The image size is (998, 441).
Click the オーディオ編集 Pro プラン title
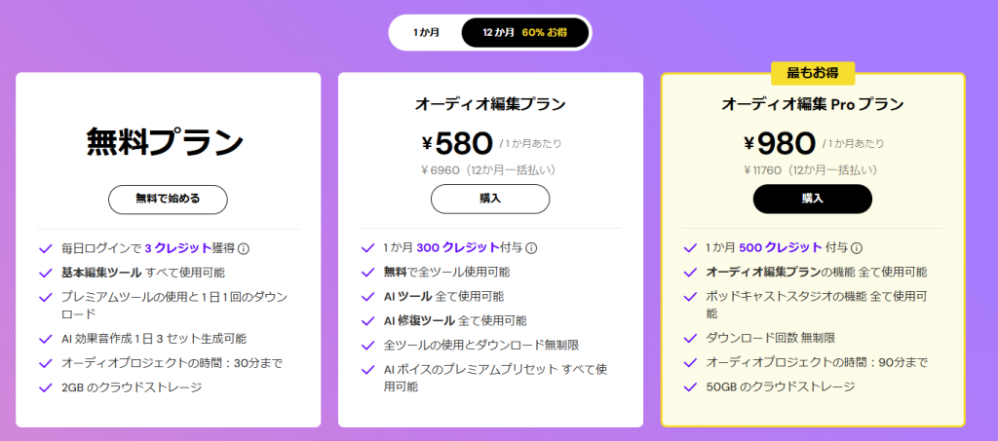813,103
